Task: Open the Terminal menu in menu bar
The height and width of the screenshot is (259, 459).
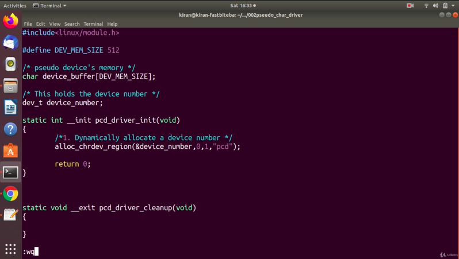Action: (93, 24)
